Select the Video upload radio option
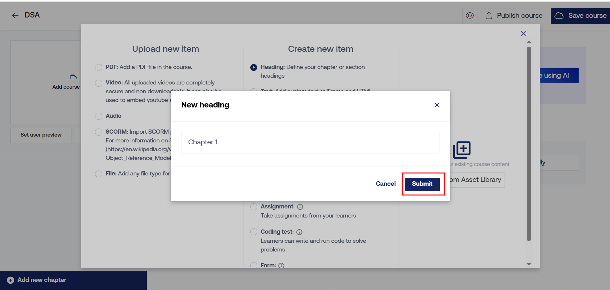Image resolution: width=610 pixels, height=290 pixels. click(x=99, y=83)
